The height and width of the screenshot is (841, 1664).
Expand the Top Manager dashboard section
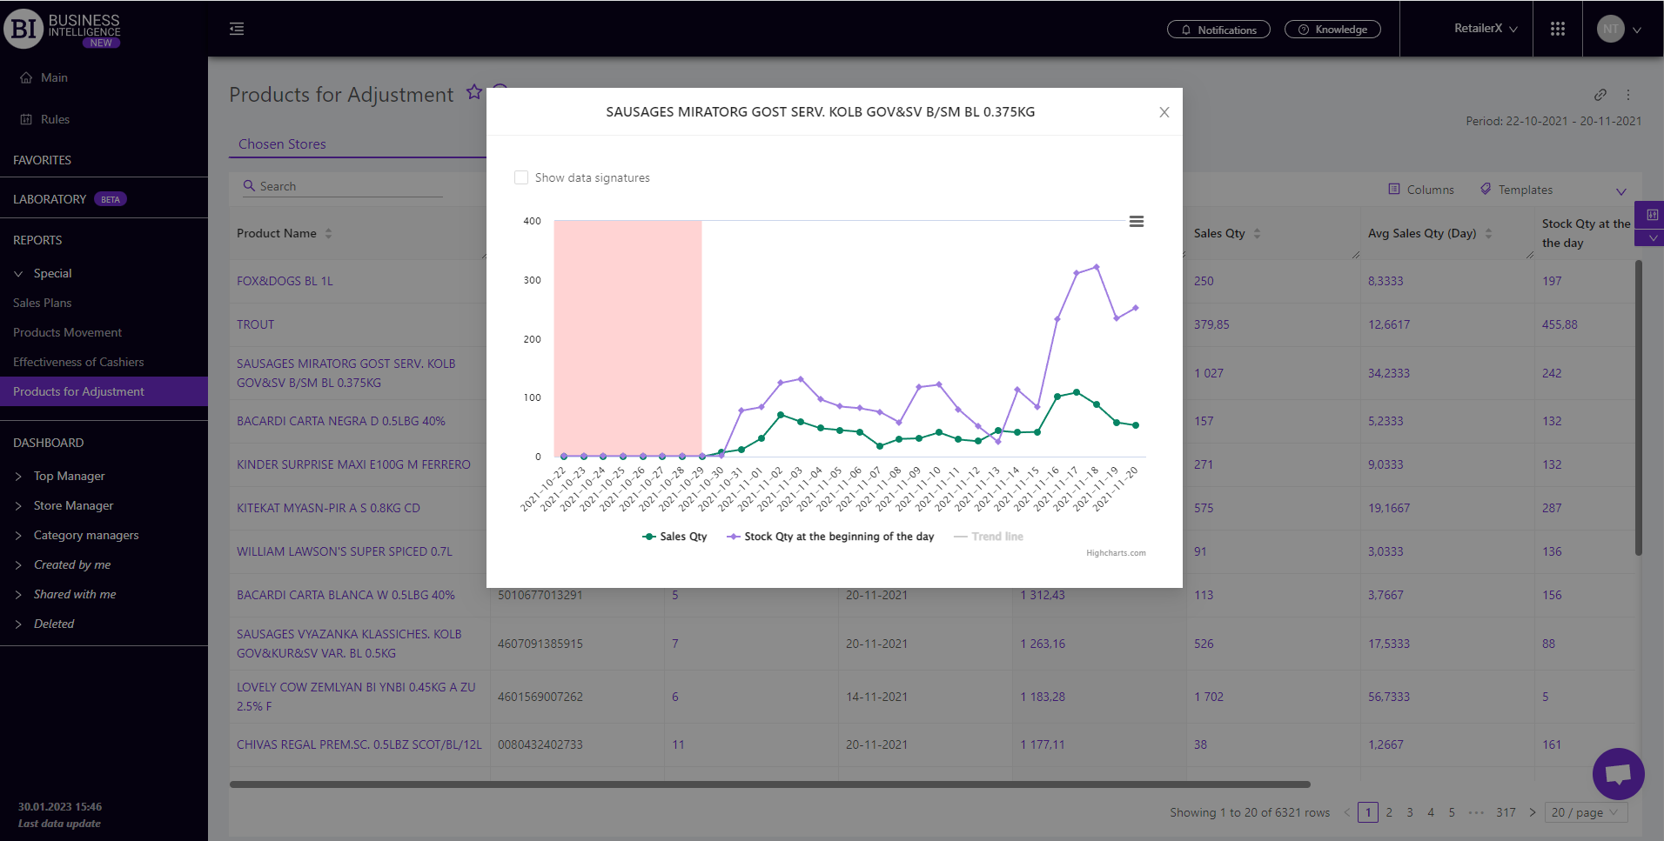(x=69, y=476)
